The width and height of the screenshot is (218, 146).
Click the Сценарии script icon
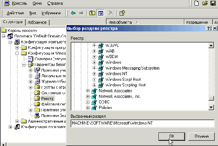tap(31, 59)
